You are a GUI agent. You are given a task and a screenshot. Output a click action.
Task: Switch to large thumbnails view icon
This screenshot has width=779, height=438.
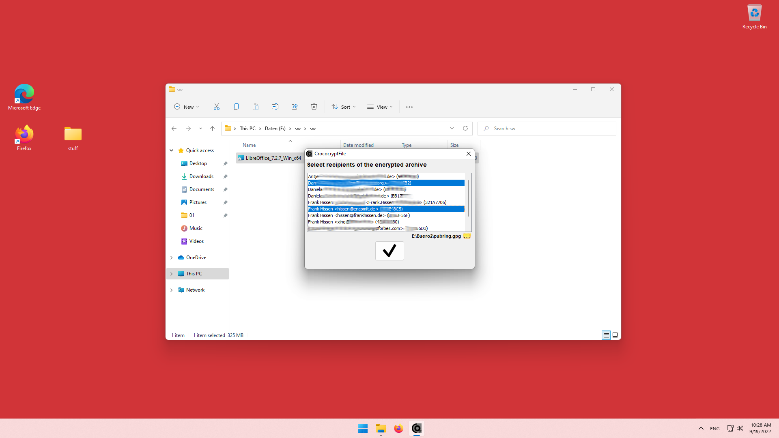point(615,335)
